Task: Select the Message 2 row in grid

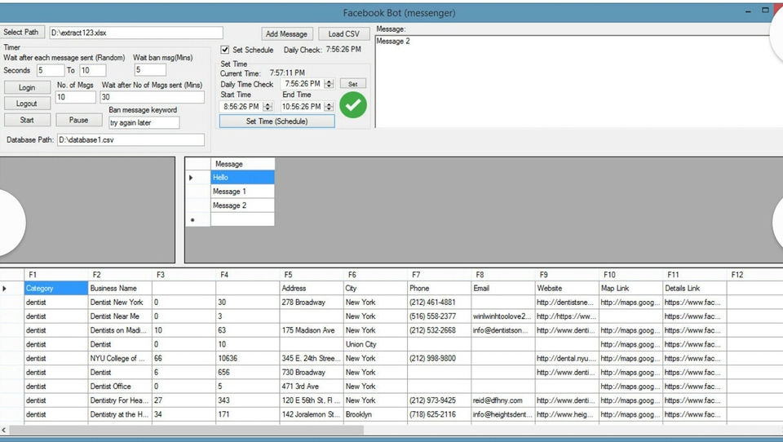Action: click(x=243, y=206)
